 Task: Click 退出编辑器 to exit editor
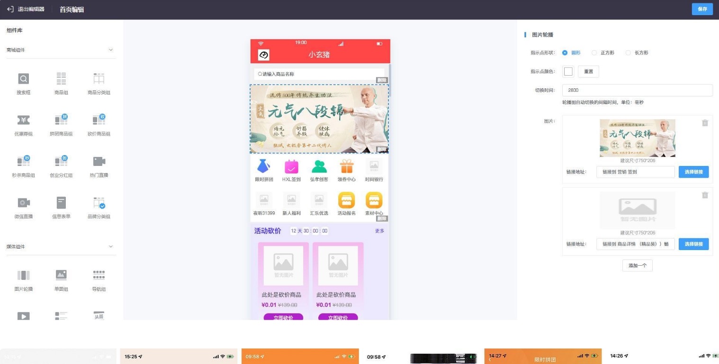tap(26, 9)
